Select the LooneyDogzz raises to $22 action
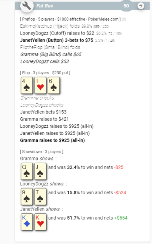 (x=57, y=33)
